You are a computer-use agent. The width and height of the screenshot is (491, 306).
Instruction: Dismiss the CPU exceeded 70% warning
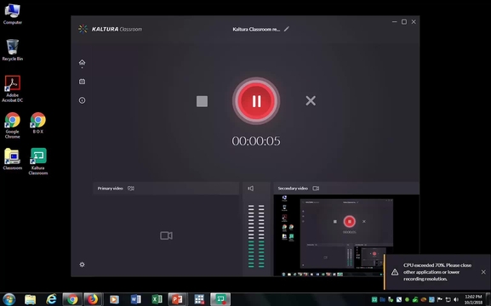pyautogui.click(x=483, y=272)
